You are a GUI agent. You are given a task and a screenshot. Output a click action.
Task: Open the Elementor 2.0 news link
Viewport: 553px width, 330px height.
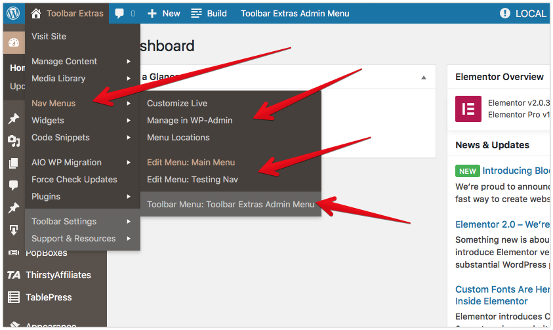tap(502, 224)
